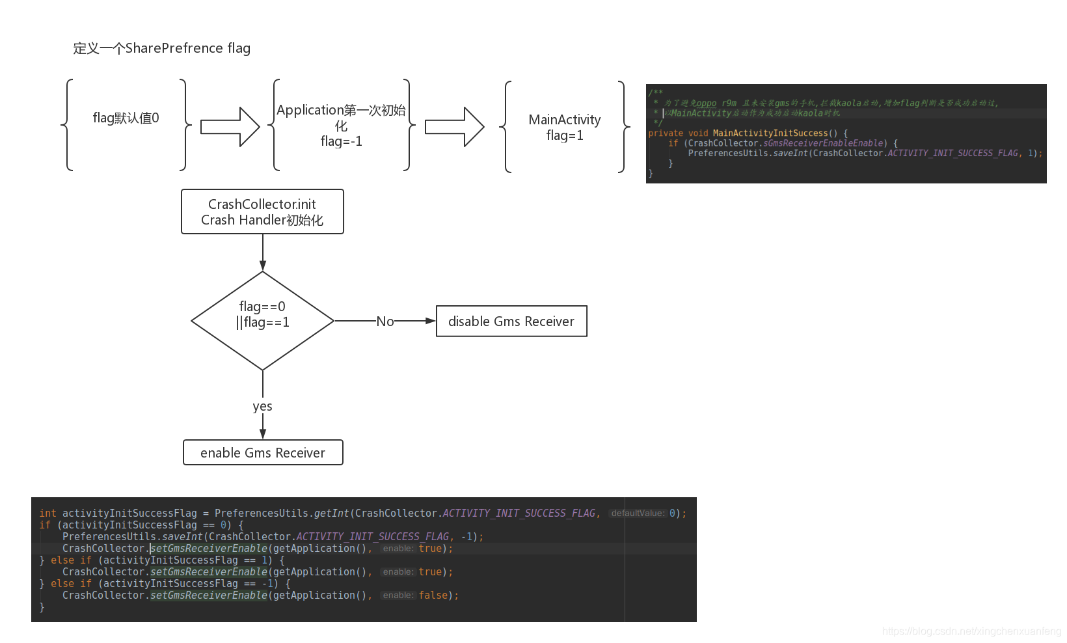Select the CrashCollector.init box
This screenshot has height=643, width=1067.
262,212
